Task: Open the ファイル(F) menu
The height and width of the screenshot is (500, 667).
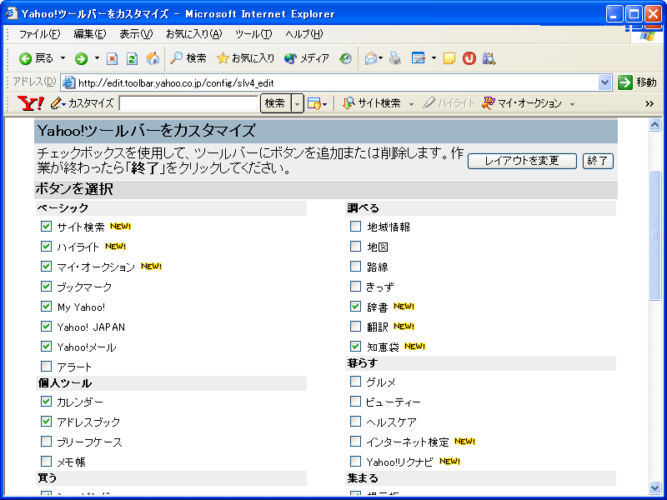Action: (x=39, y=34)
